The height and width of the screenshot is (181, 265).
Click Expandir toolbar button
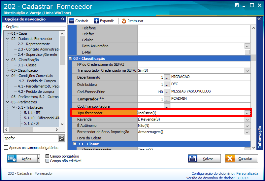(x=104, y=21)
